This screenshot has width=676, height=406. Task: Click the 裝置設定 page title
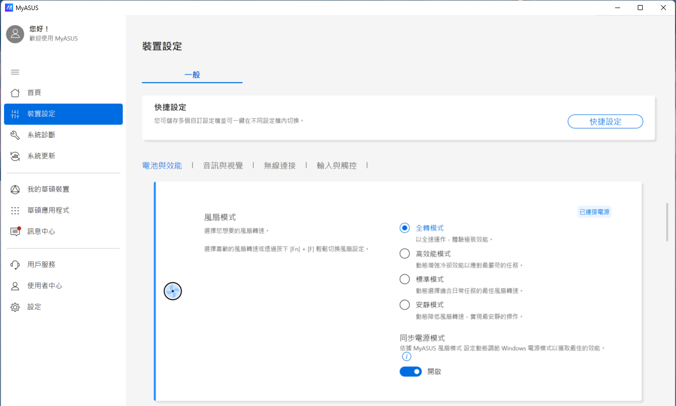(x=162, y=46)
